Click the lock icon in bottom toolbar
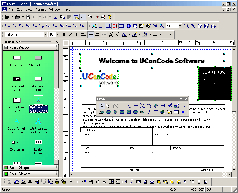The height and width of the screenshot is (193, 238). coord(57,182)
